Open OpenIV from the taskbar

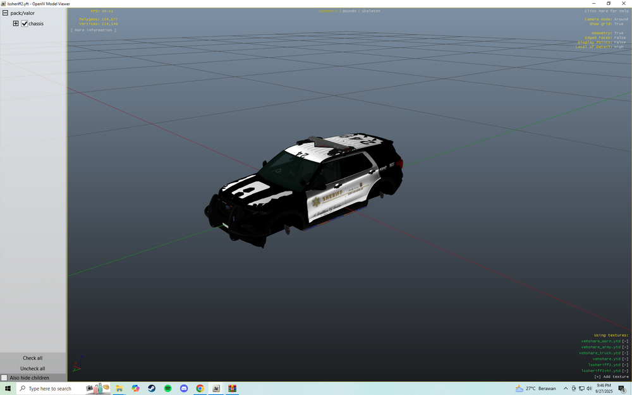pos(216,389)
